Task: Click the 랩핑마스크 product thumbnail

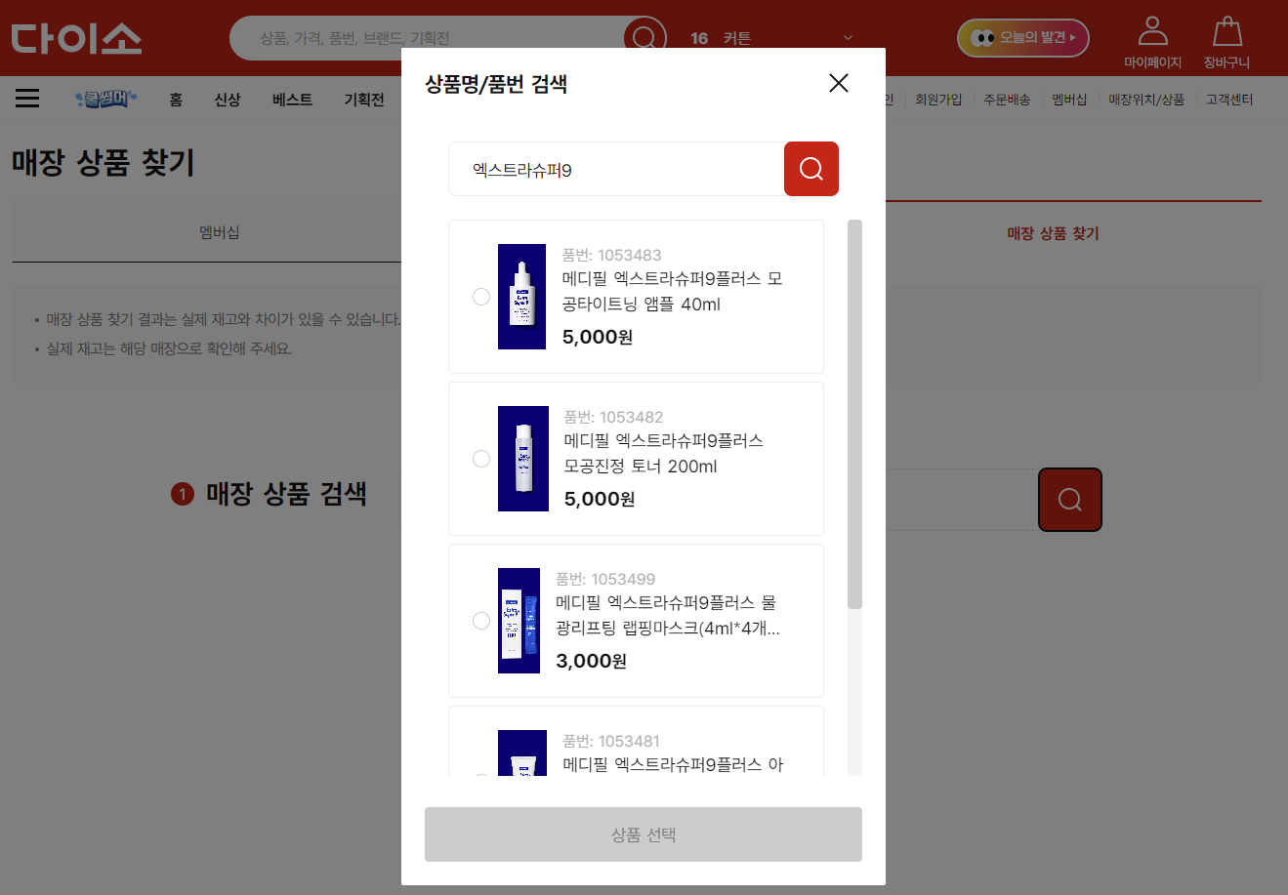Action: (x=519, y=621)
